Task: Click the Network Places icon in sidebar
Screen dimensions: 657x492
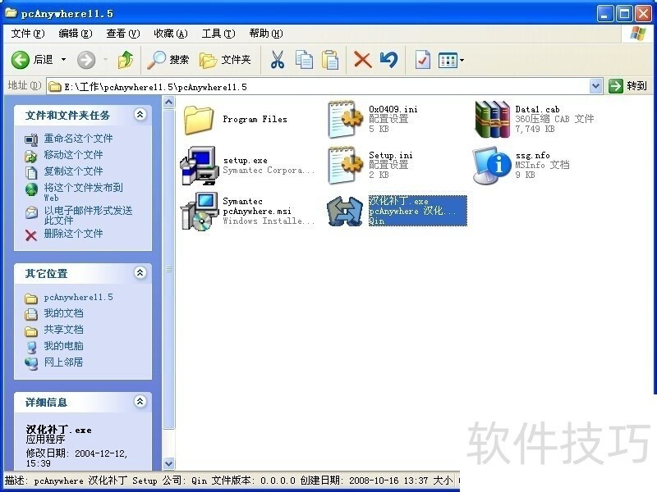Action: pyautogui.click(x=31, y=363)
